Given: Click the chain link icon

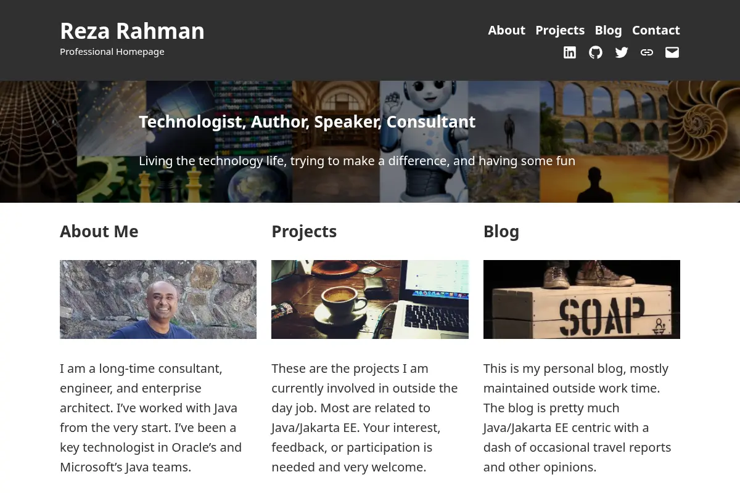Looking at the screenshot, I should [x=647, y=52].
